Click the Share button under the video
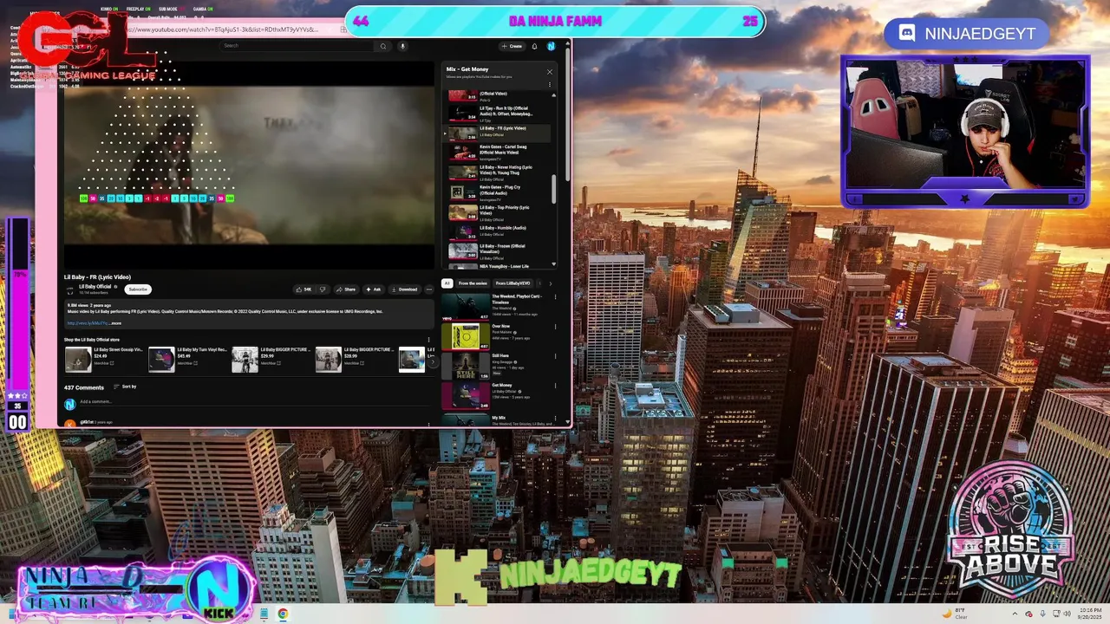 point(347,289)
